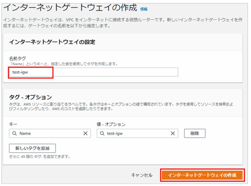Click the 新しいタグを追加 button
Screen dimensions: 251x186
[32, 149]
